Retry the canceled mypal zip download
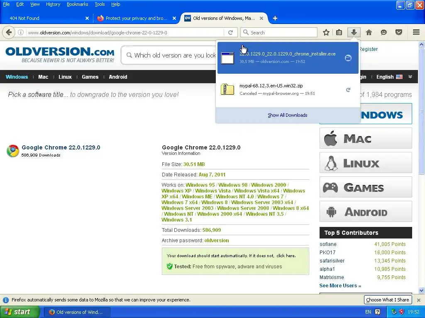The image size is (425, 318). coord(348,89)
